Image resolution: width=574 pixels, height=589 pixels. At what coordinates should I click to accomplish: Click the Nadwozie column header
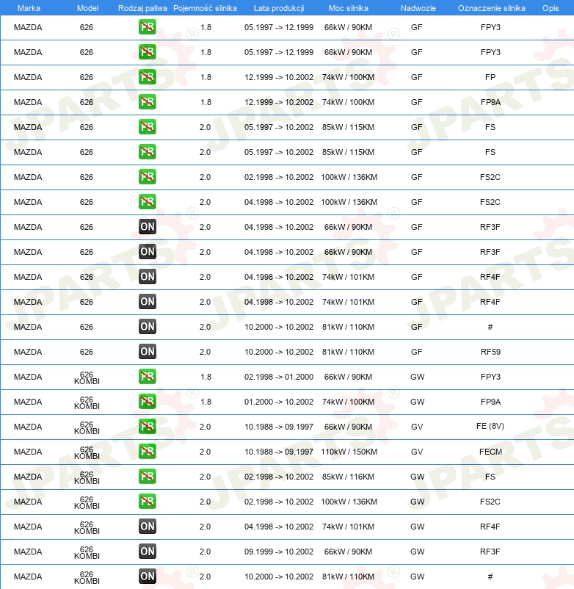(x=418, y=8)
